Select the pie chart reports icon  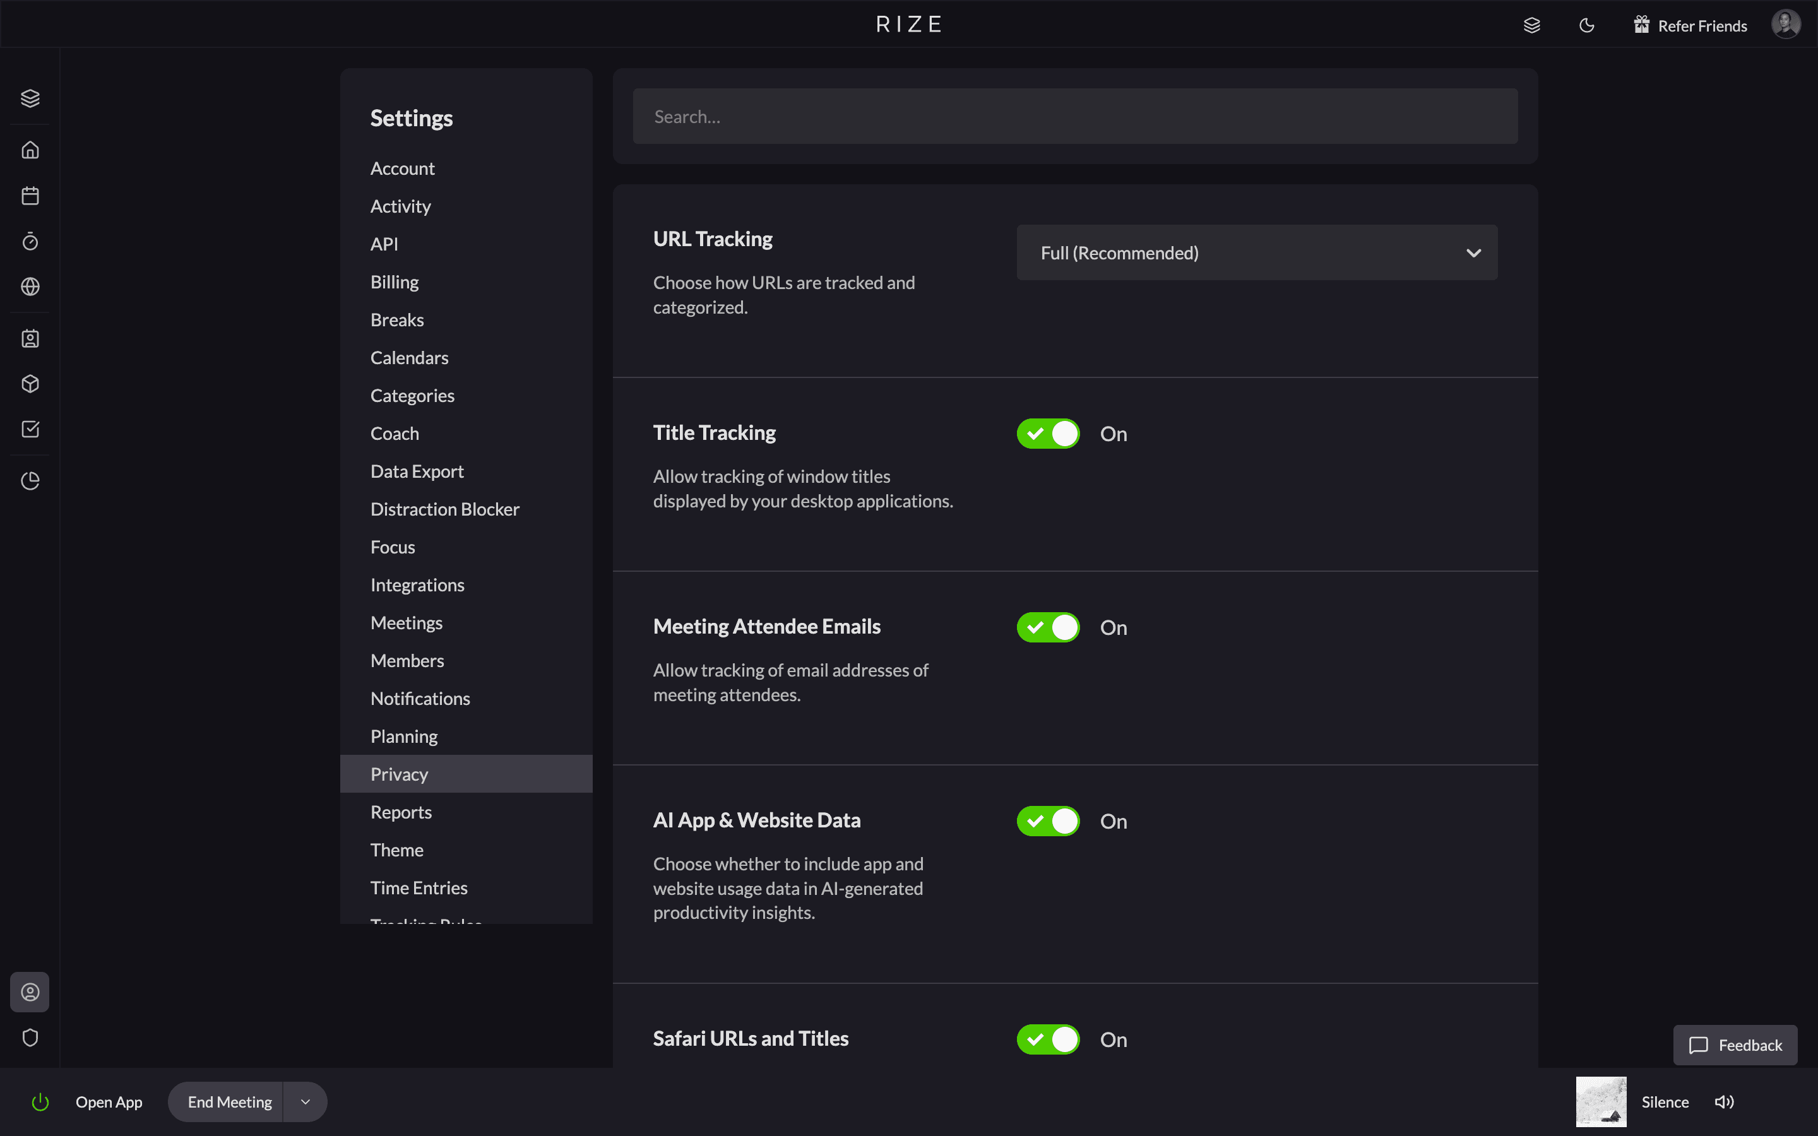tap(30, 480)
